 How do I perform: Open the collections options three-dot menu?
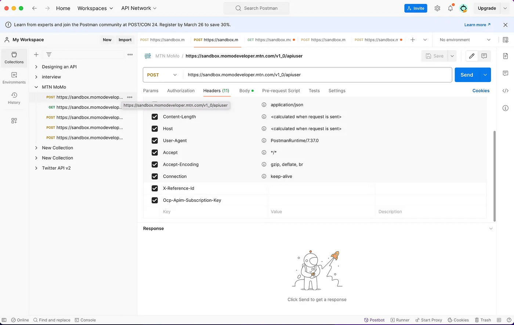click(130, 55)
